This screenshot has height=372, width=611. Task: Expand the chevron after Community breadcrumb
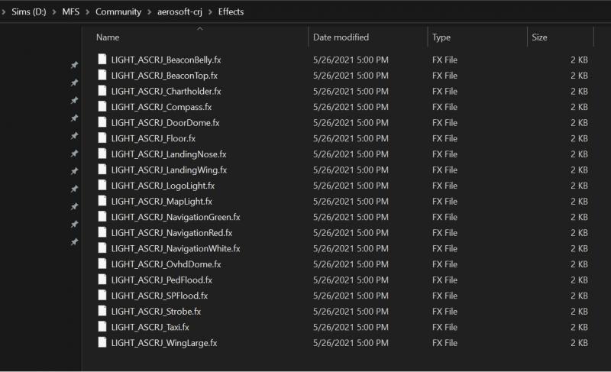148,11
